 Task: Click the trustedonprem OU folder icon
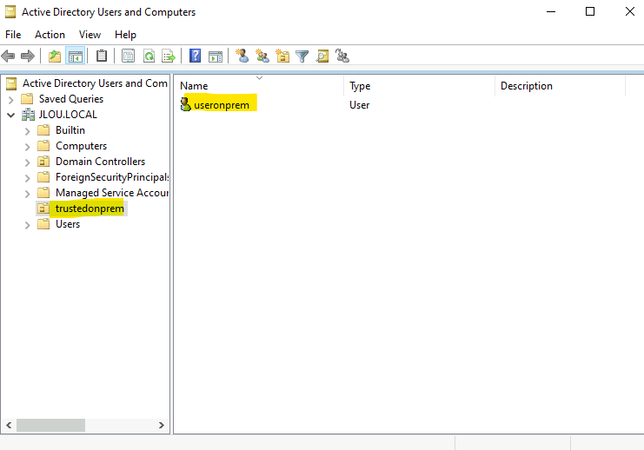point(43,208)
